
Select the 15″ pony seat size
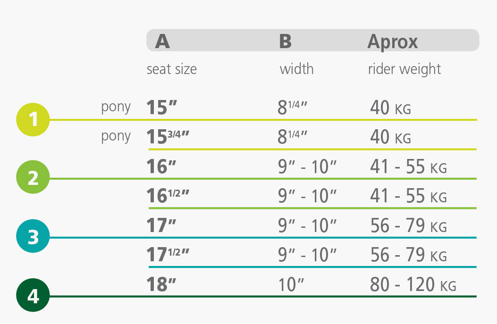(161, 108)
